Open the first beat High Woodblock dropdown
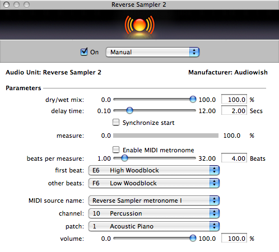 154,170
